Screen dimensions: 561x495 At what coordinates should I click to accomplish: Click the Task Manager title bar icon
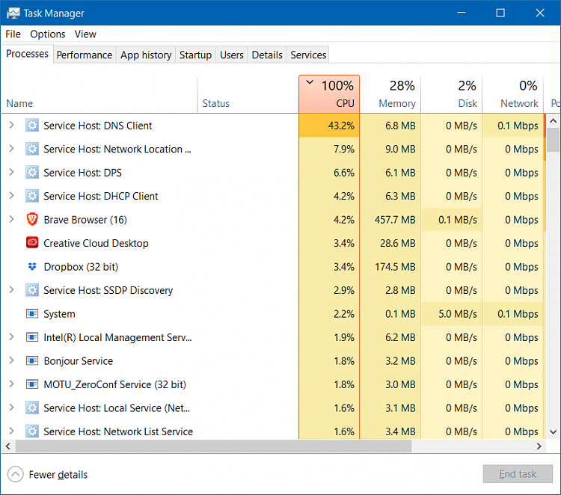(12, 13)
